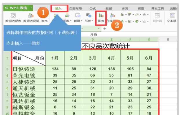Select column E header
This screenshot has height=115, width=180.
tap(111, 39)
